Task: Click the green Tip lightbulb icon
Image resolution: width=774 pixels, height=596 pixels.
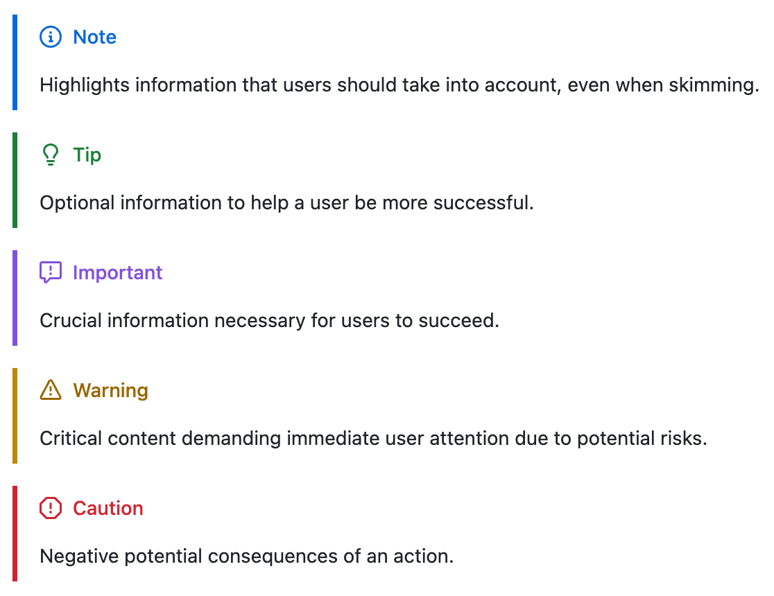Action: pyautogui.click(x=51, y=155)
